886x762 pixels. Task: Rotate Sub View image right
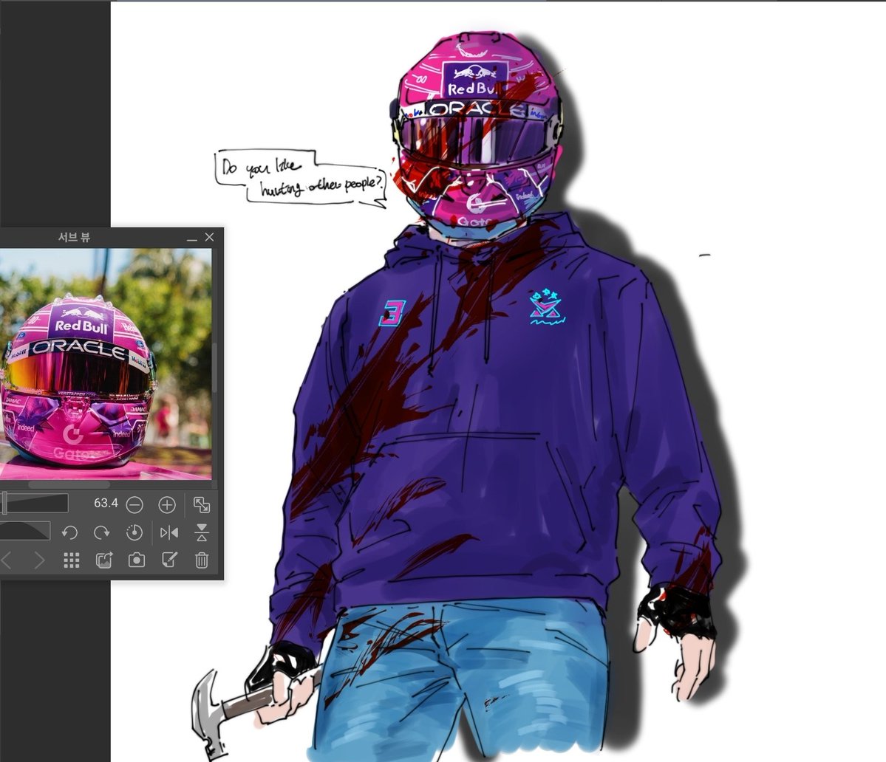coord(102,532)
